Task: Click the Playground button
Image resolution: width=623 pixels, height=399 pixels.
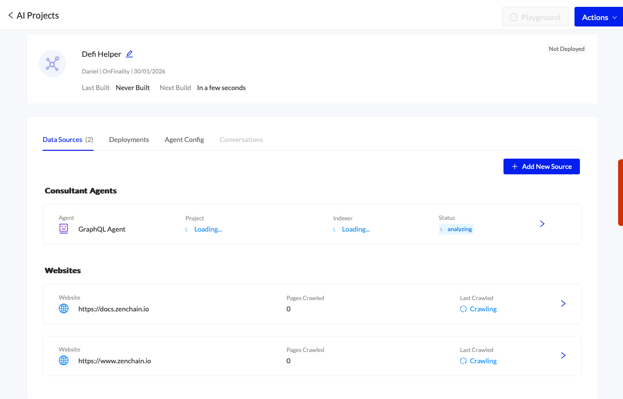Action: tap(535, 17)
